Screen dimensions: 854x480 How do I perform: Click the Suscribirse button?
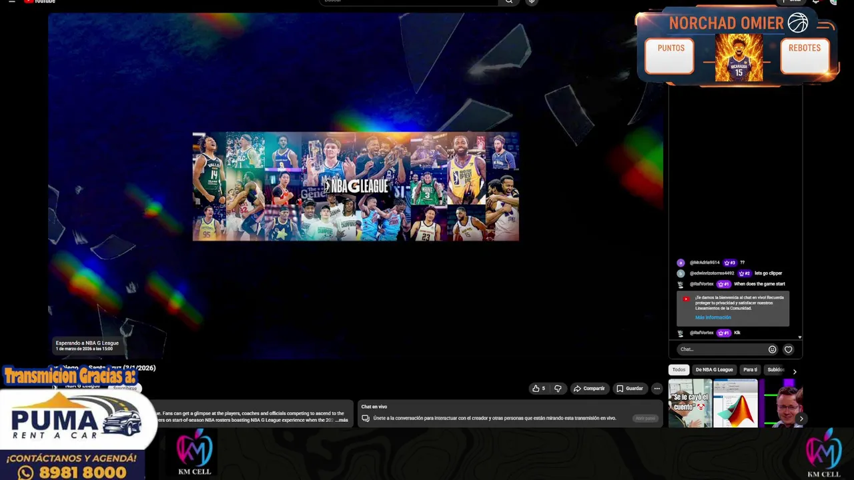tap(125, 388)
